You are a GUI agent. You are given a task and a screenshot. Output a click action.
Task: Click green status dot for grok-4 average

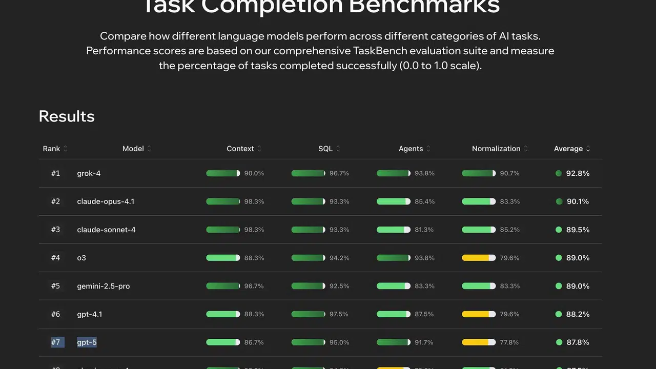coord(559,173)
